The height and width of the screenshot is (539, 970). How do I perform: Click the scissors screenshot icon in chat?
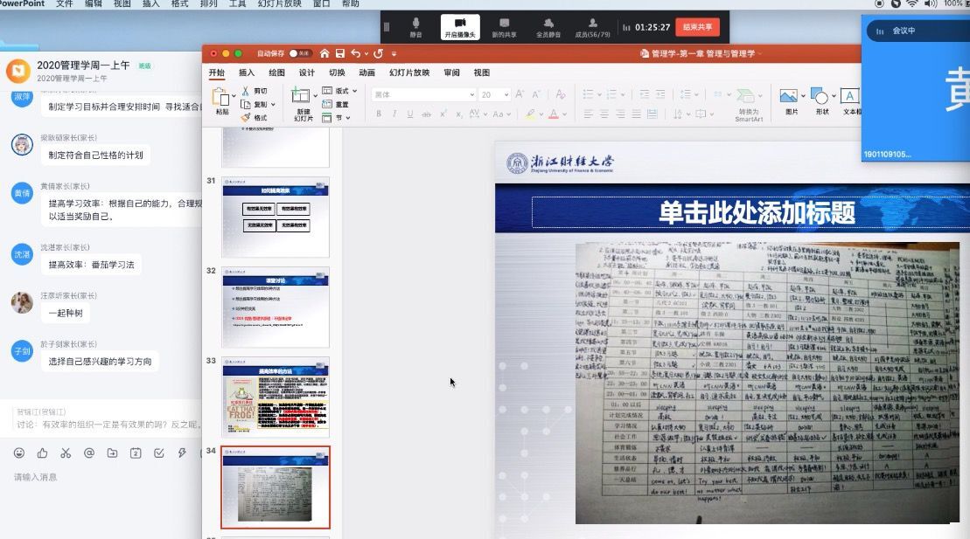66,453
